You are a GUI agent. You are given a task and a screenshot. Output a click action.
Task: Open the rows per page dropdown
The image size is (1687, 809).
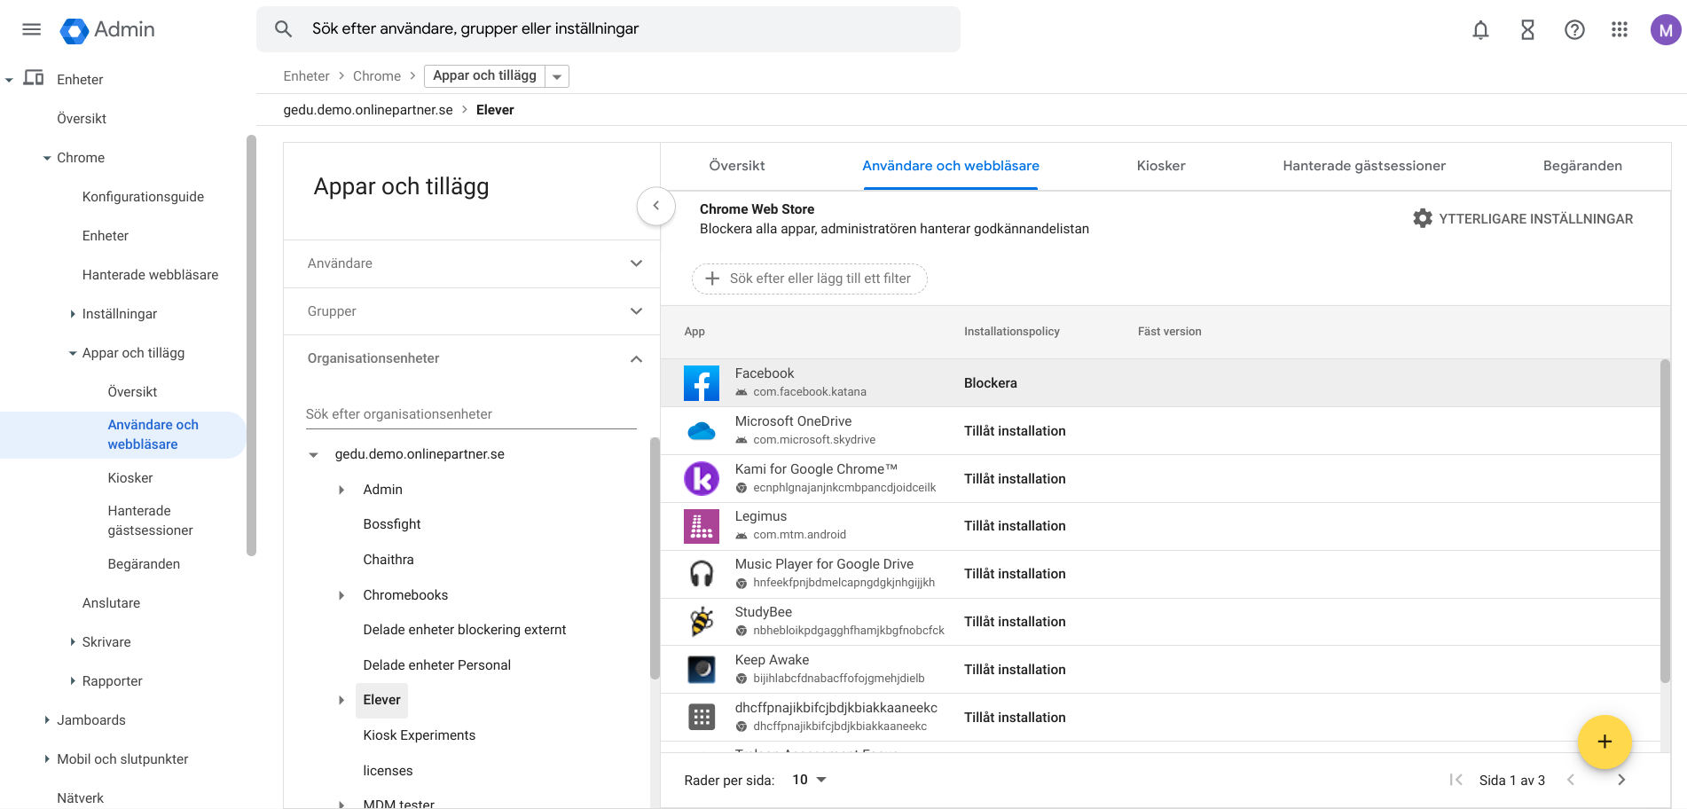point(810,780)
